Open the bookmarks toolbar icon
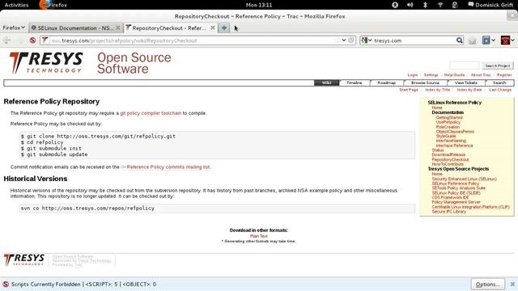The width and height of the screenshot is (518, 291). [x=486, y=40]
